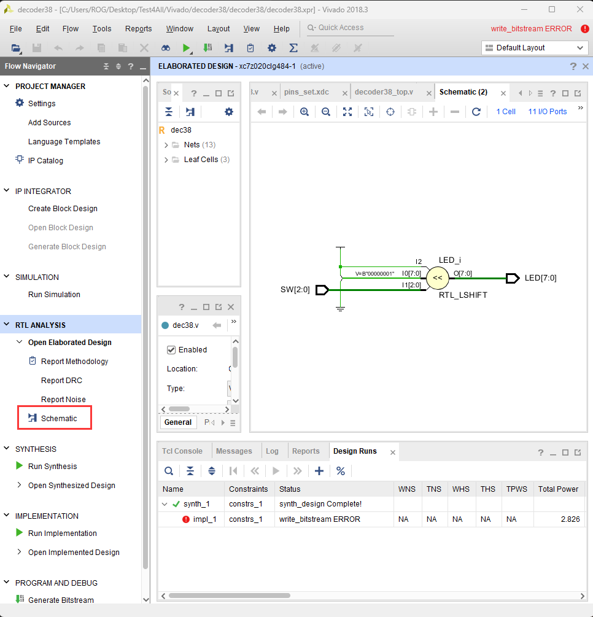Click the Sigma toolbar icon
This screenshot has height=617, width=593.
pyautogui.click(x=293, y=48)
